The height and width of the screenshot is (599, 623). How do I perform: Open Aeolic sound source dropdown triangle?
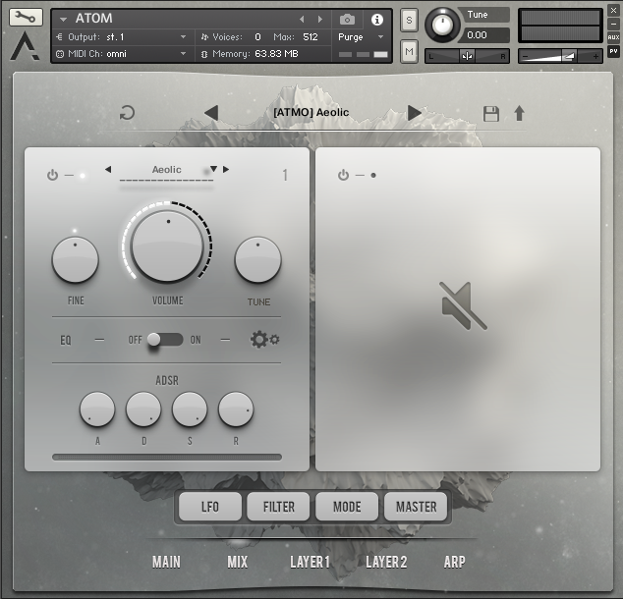[x=214, y=169]
